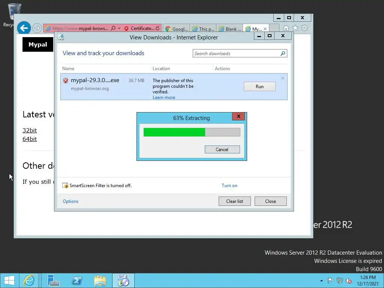The width and height of the screenshot is (384, 288).
Task: Click the address bar search magnifier icon
Action: tap(113, 28)
